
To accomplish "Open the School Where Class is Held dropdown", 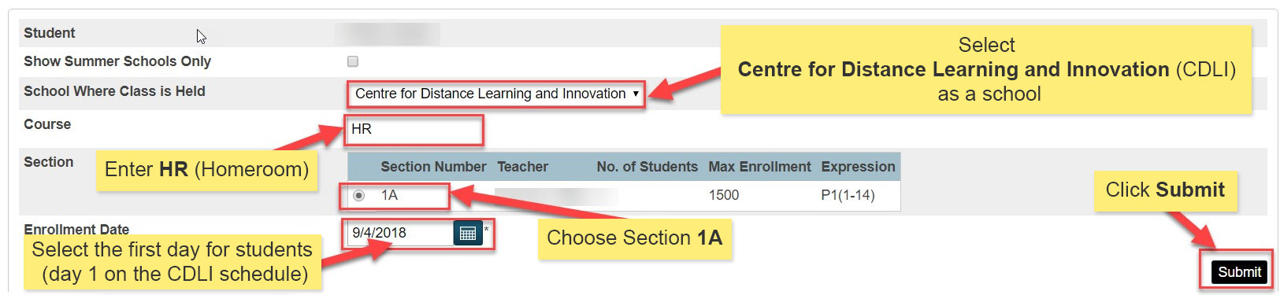I will click(x=495, y=94).
